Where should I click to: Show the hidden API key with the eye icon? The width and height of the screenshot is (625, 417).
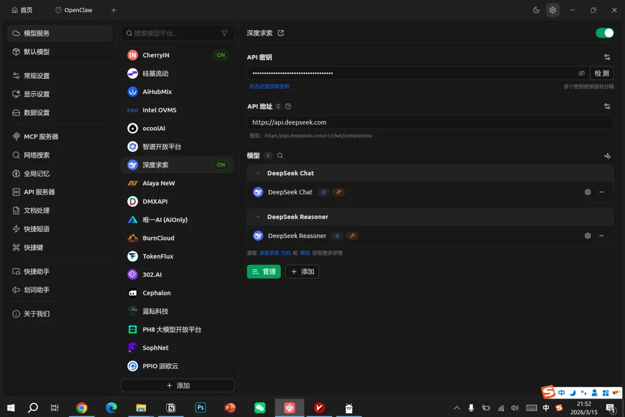(x=581, y=73)
